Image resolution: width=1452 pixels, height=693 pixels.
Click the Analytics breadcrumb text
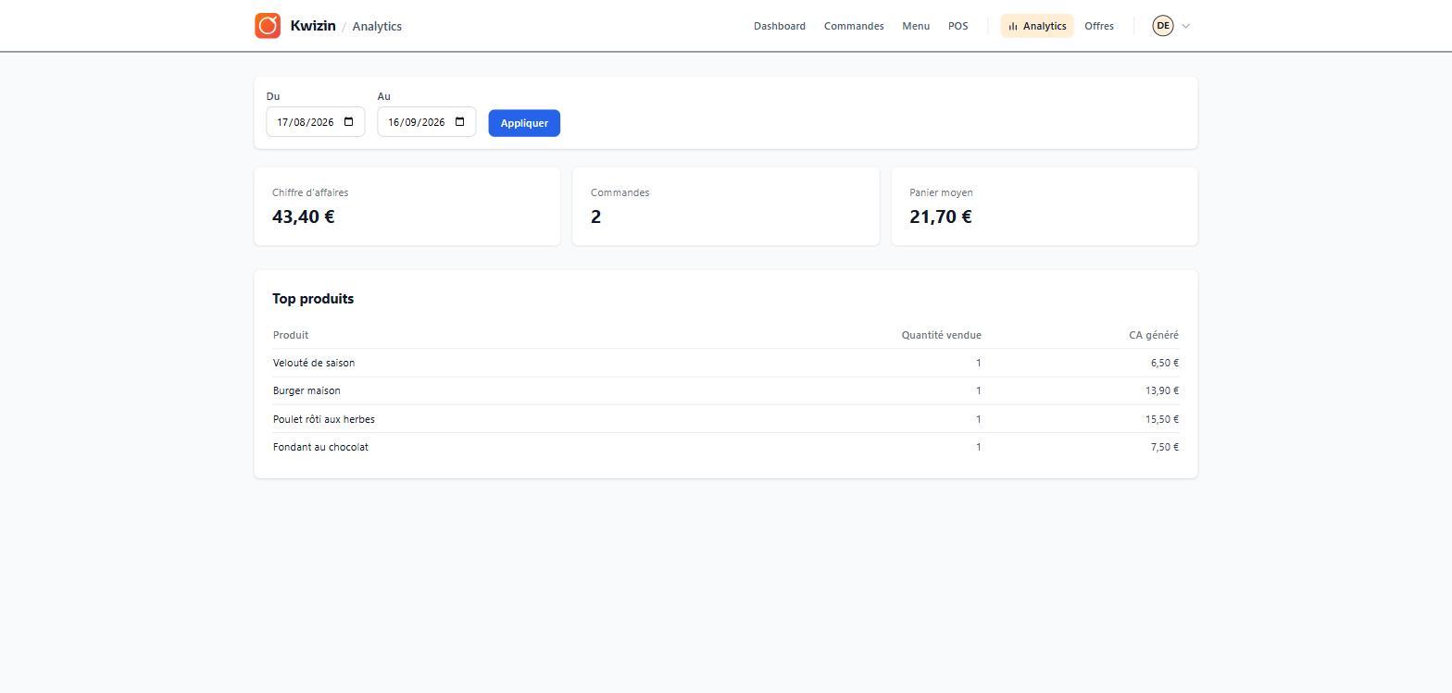pos(377,26)
